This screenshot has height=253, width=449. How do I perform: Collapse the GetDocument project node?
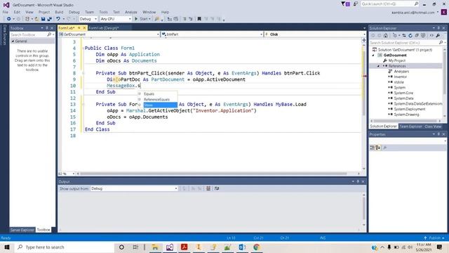point(373,55)
